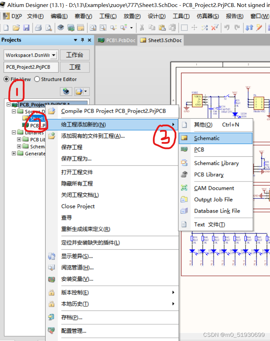This screenshot has width=270, height=341.
Task: Click the Rubber Stamp icon
Action: click(x=172, y=28)
